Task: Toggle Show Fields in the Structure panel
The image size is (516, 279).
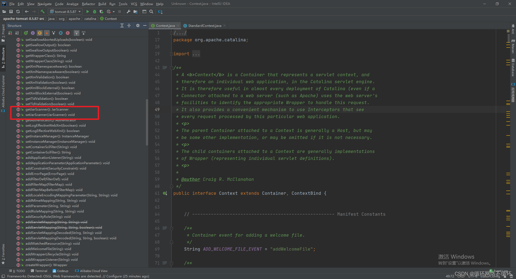Action: click(x=40, y=33)
